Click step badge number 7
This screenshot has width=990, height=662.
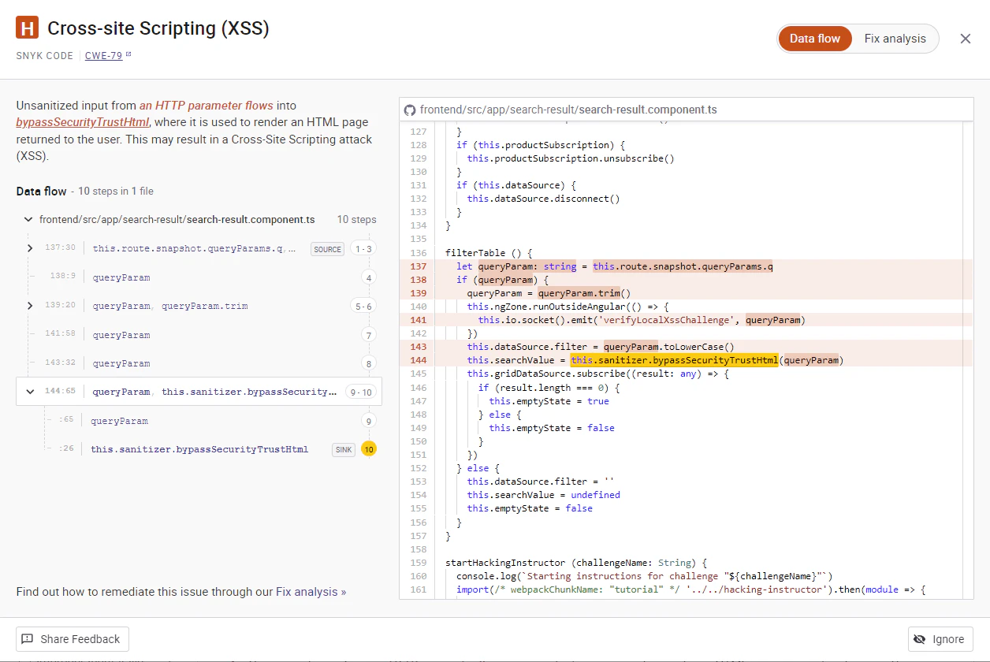[368, 335]
